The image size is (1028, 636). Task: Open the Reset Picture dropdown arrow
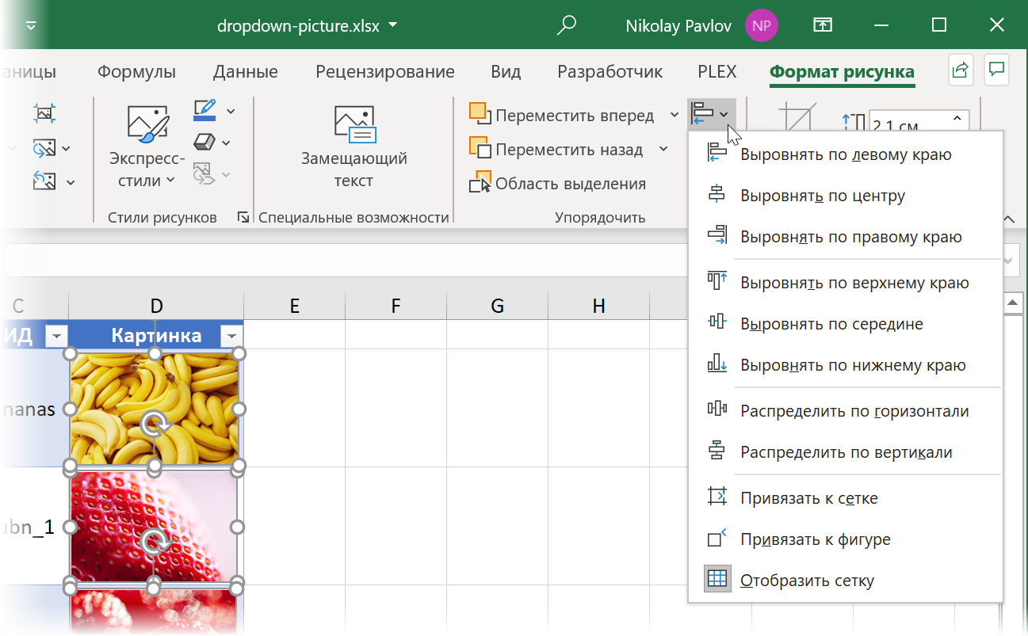click(70, 182)
